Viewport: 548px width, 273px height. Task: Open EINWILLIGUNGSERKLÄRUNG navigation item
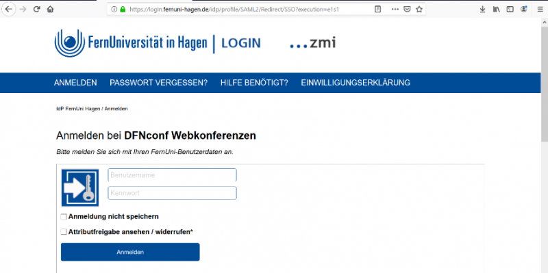tap(356, 83)
